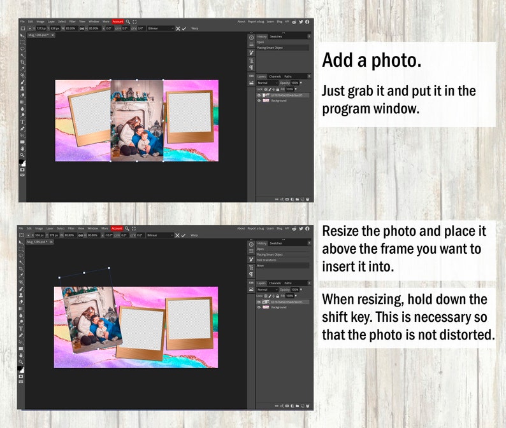Open Filter menu in top screenshot

(x=72, y=22)
